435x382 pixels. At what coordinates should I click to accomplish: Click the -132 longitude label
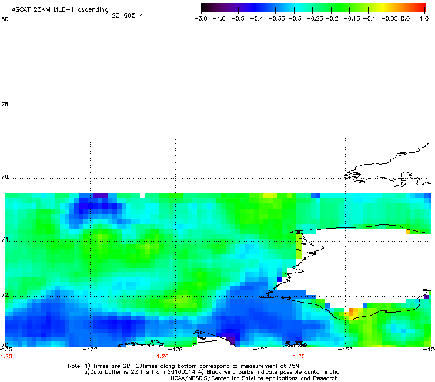tap(90, 350)
